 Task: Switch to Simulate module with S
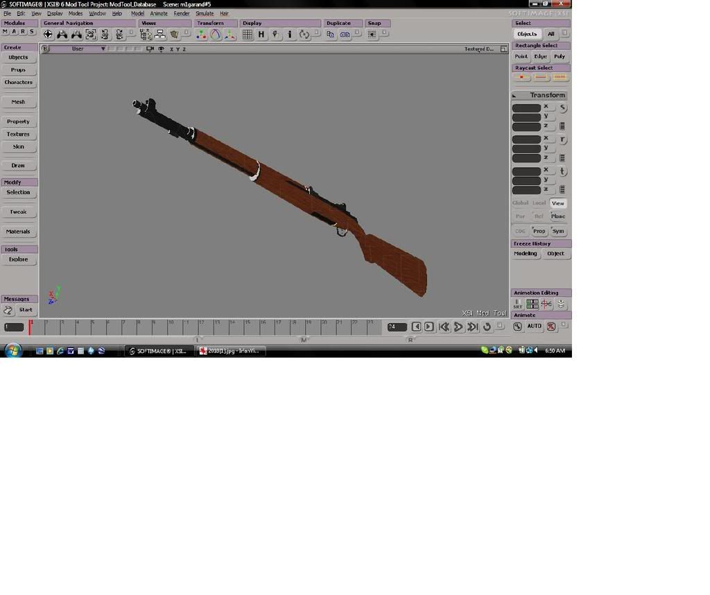(x=32, y=32)
